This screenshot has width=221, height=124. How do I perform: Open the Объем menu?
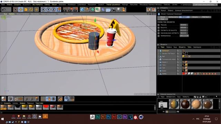tap(54, 4)
